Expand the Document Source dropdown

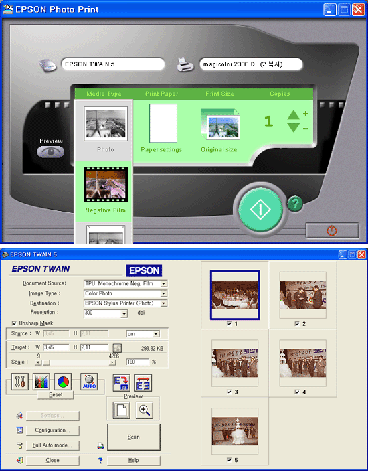[x=163, y=284]
